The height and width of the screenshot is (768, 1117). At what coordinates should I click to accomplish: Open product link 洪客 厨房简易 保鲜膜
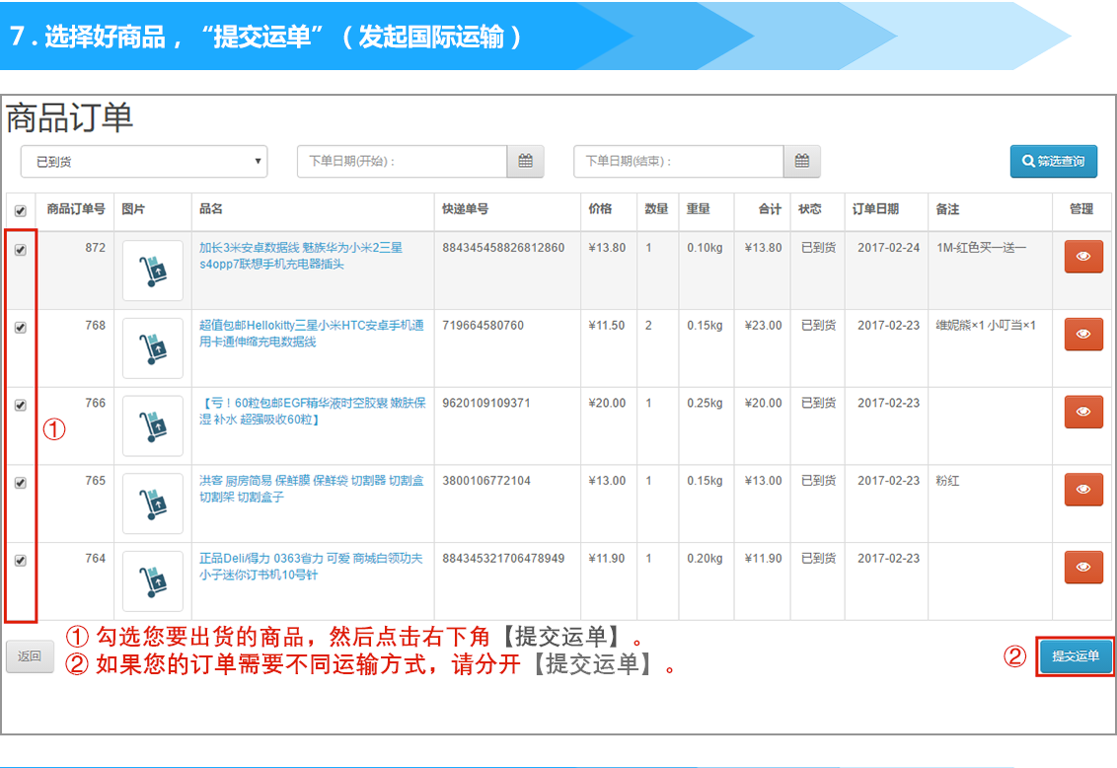[311, 489]
